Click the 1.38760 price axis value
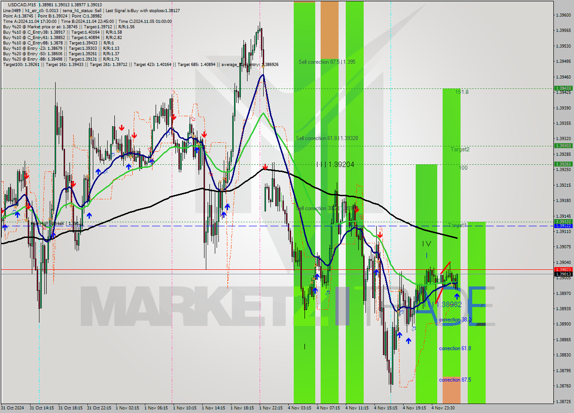 click(563, 386)
